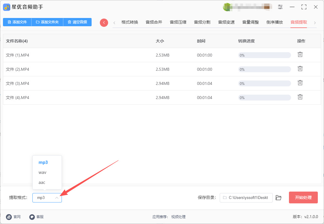Click progress bar of 文件 (4).MP4
The image size is (324, 224).
265,98
